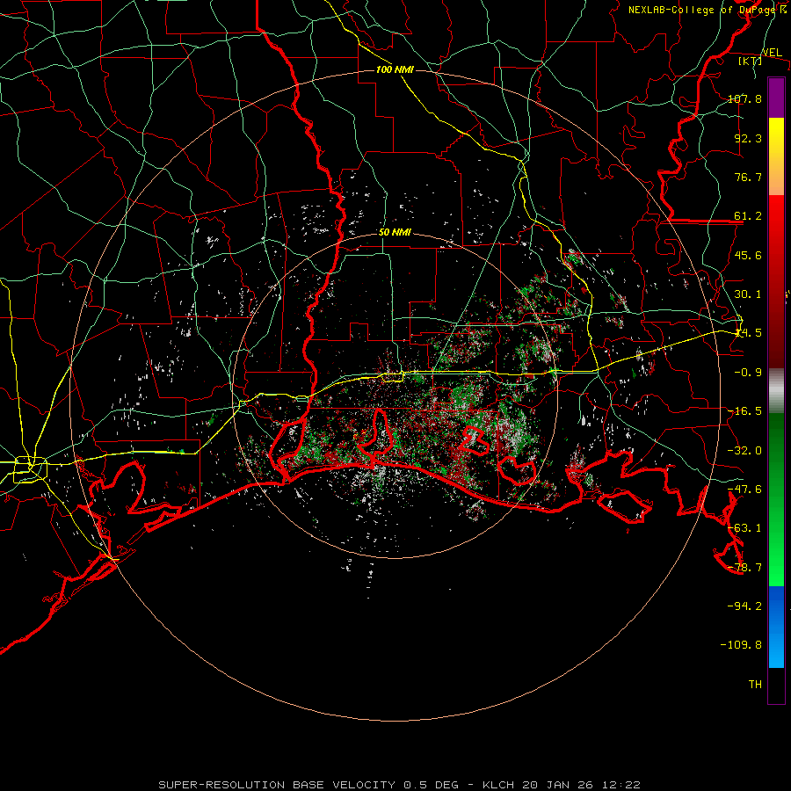Screen dimensions: 791x791
Task: Click the 61.2 legend value
Action: click(748, 216)
